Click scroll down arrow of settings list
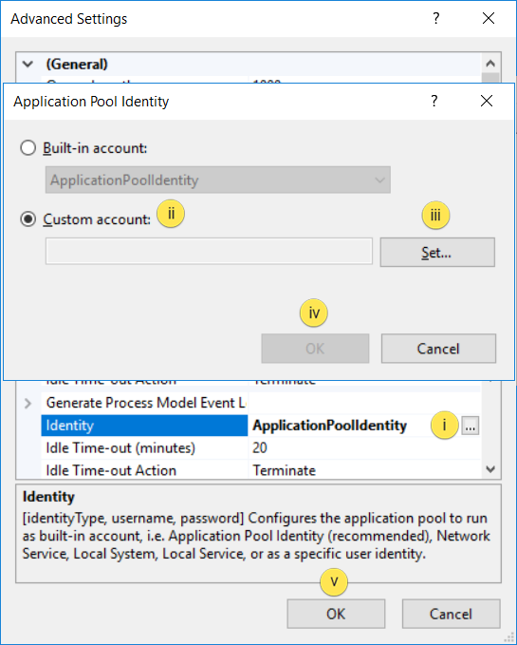 (490, 469)
